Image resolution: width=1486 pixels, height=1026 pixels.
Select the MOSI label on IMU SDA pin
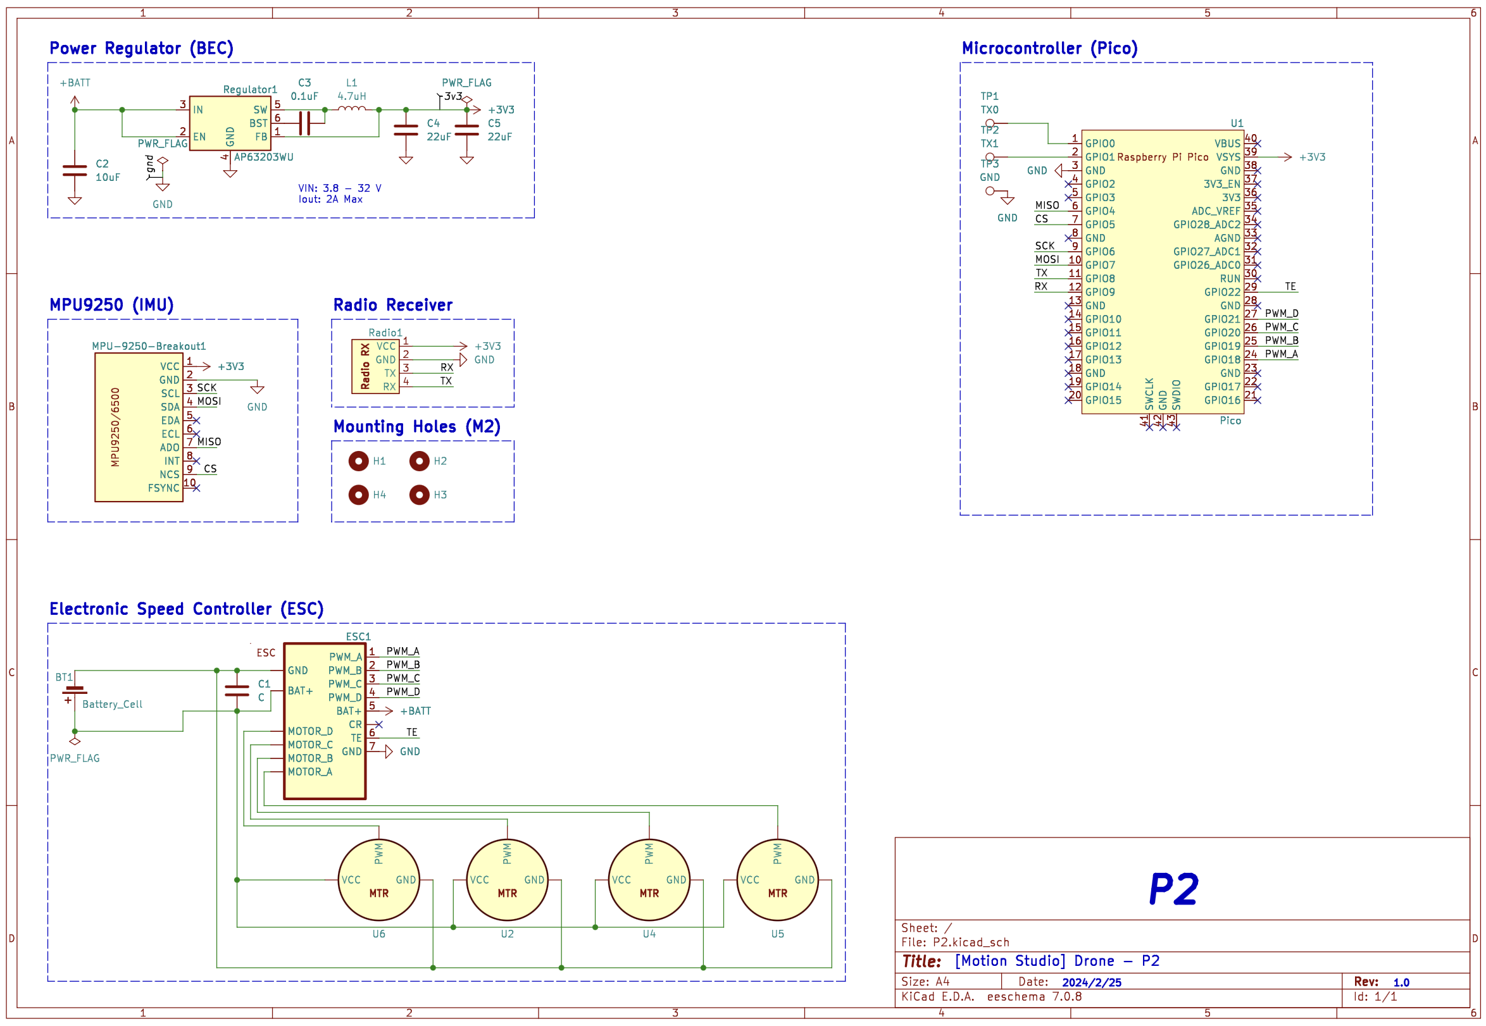tap(209, 401)
